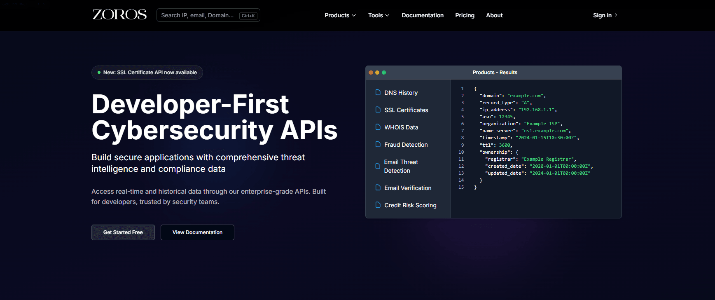715x300 pixels.
Task: Expand the Products dropdown menu
Action: [x=340, y=15]
